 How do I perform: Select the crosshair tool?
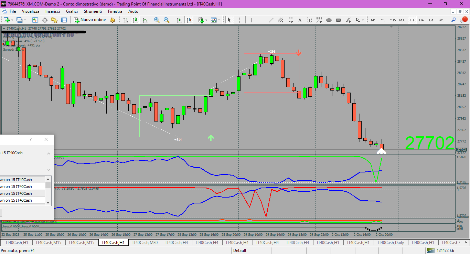[x=239, y=20]
